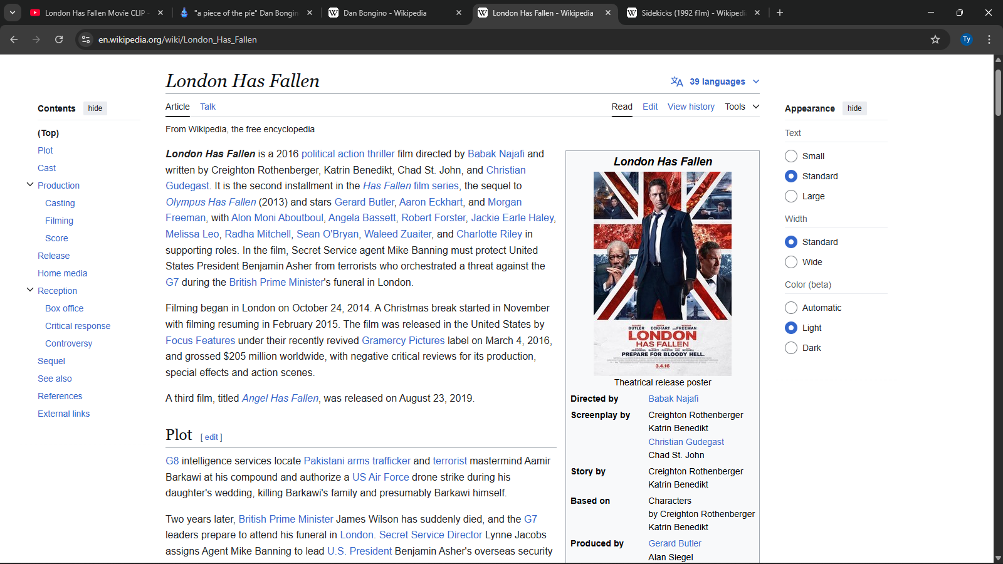The width and height of the screenshot is (1003, 564).
Task: Reload the current page
Action: pos(59,39)
